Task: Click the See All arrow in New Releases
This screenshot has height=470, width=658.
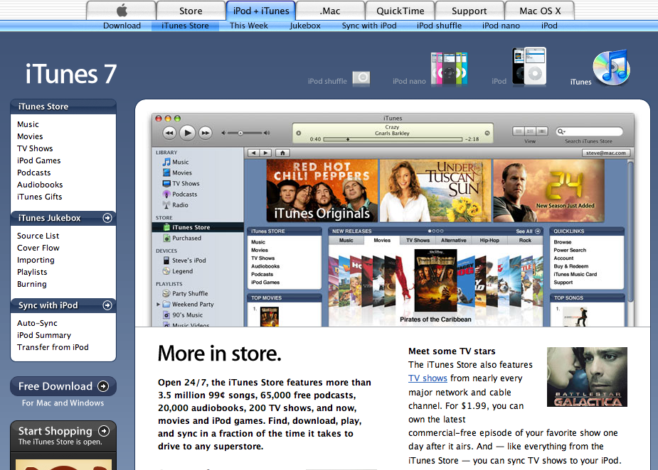Action: [x=538, y=231]
